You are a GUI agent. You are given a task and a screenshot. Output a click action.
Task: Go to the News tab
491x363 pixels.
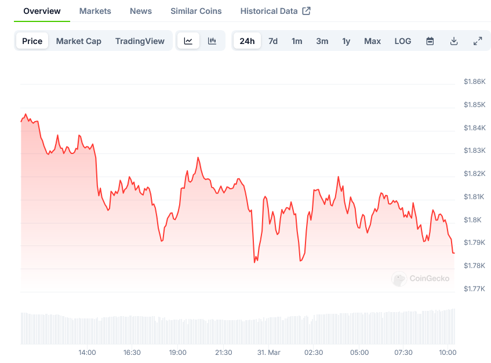coord(141,11)
